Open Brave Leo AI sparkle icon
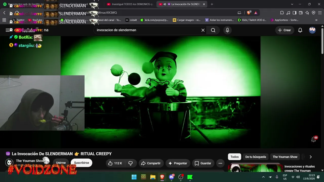This screenshot has width=324, height=182. click(307, 13)
